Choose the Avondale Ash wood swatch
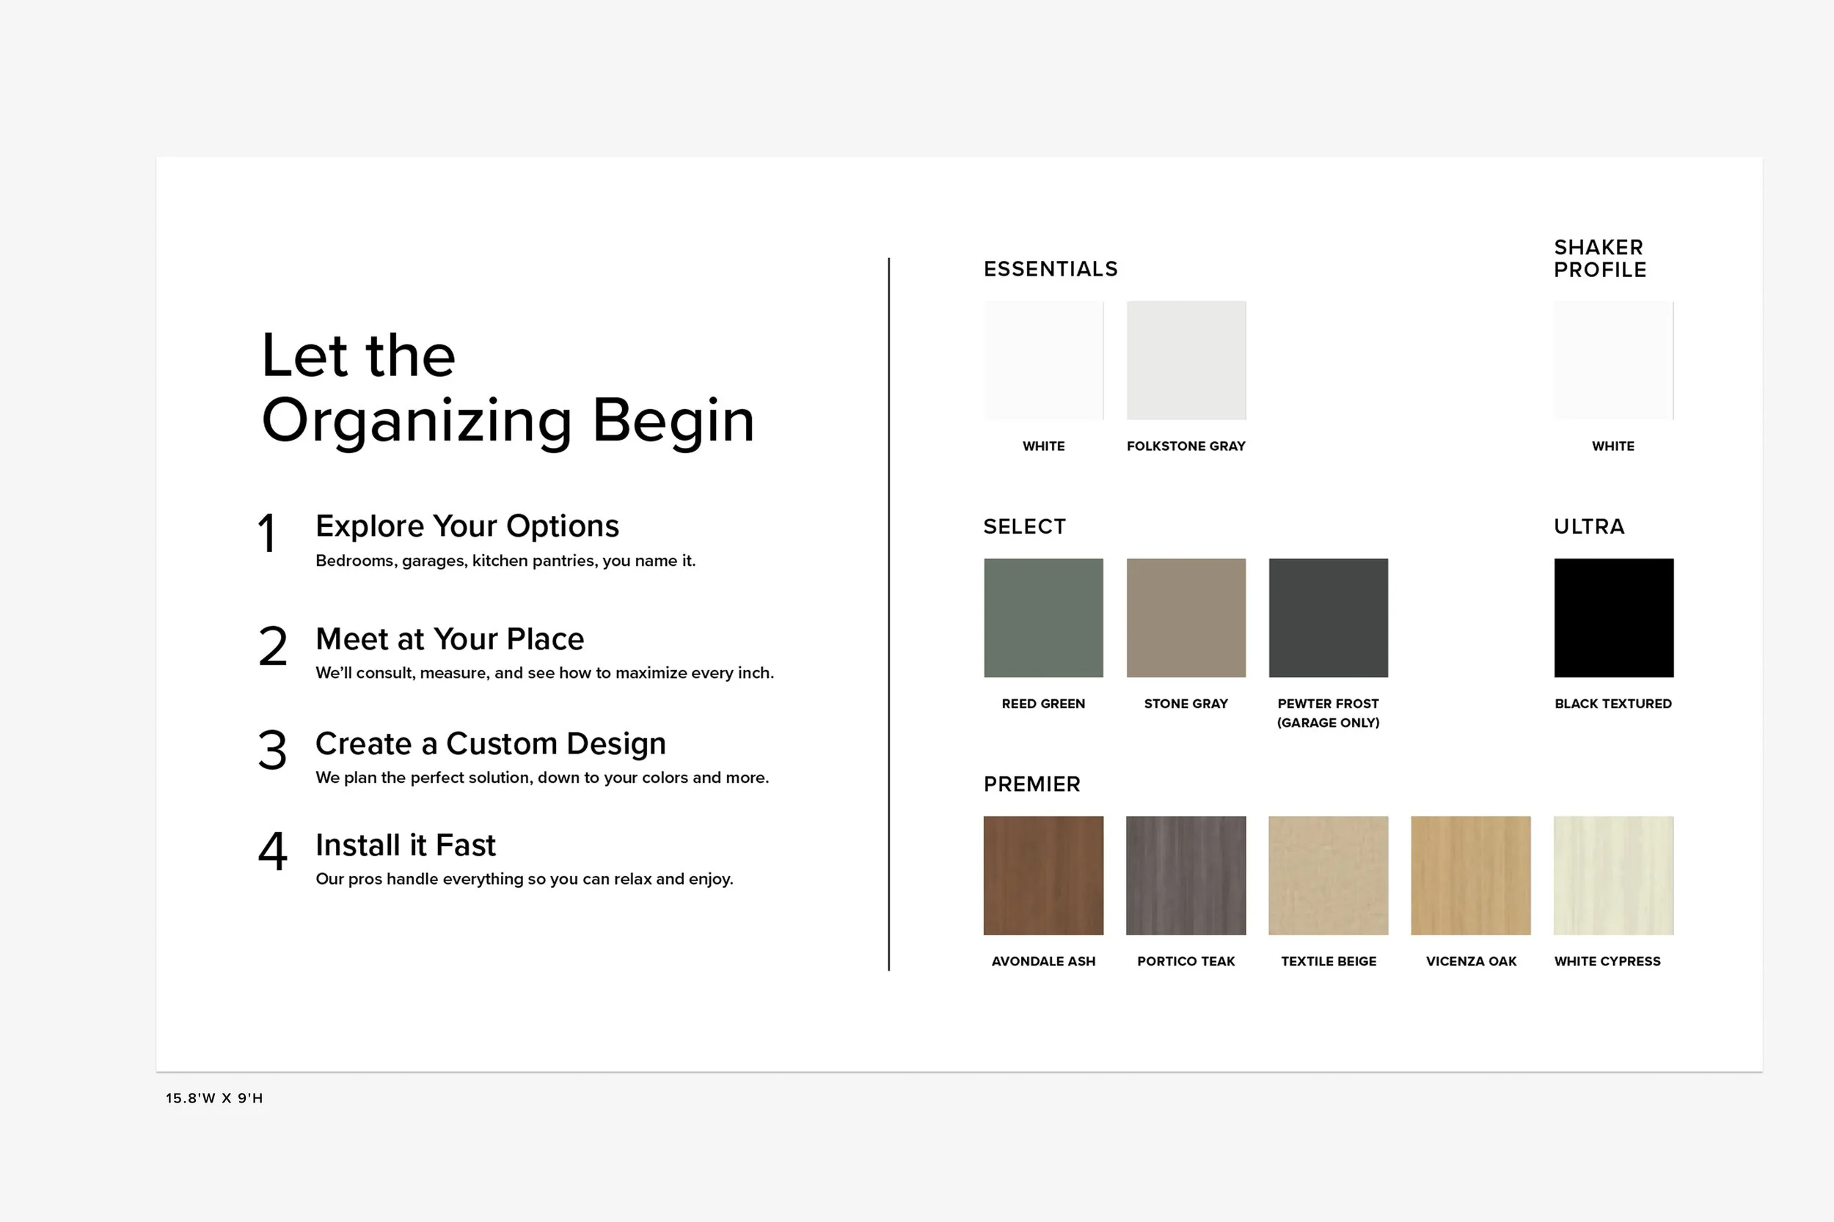 point(1043,875)
